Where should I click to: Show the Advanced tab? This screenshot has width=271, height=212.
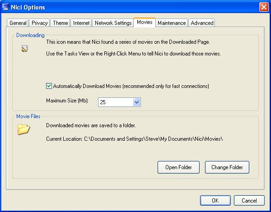(x=201, y=23)
